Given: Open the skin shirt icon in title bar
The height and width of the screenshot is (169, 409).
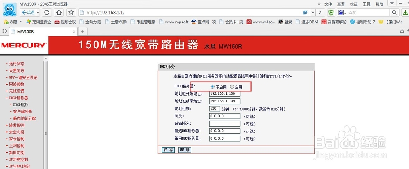Looking at the screenshot, I should [392, 3].
